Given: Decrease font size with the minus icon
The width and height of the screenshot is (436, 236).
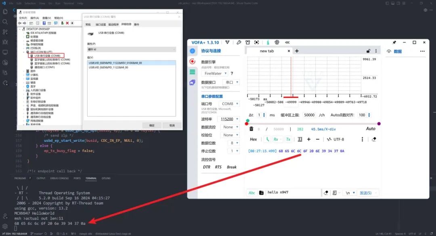Looking at the screenshot, I should [318, 139].
